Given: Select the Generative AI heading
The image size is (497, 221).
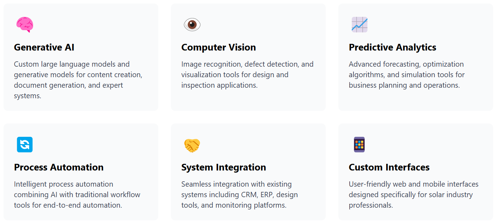Looking at the screenshot, I should (44, 47).
